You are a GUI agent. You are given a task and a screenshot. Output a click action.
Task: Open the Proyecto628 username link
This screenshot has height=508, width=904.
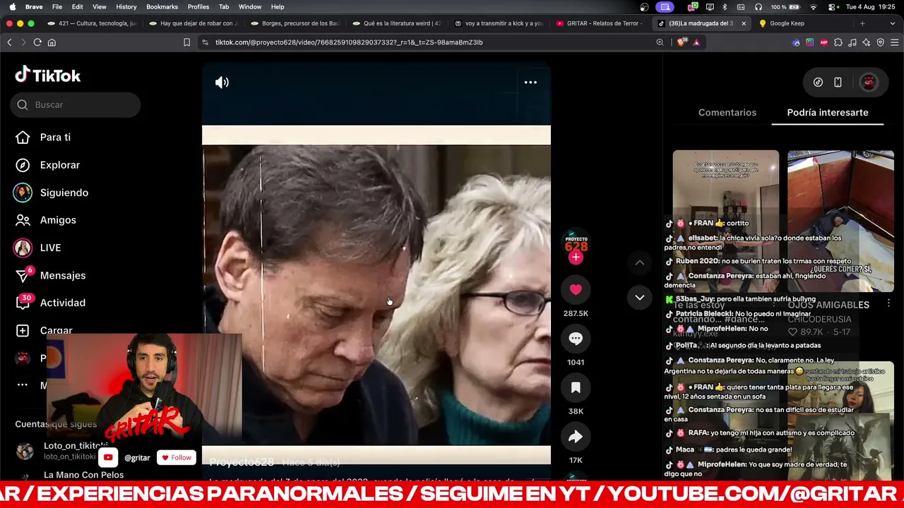click(242, 462)
